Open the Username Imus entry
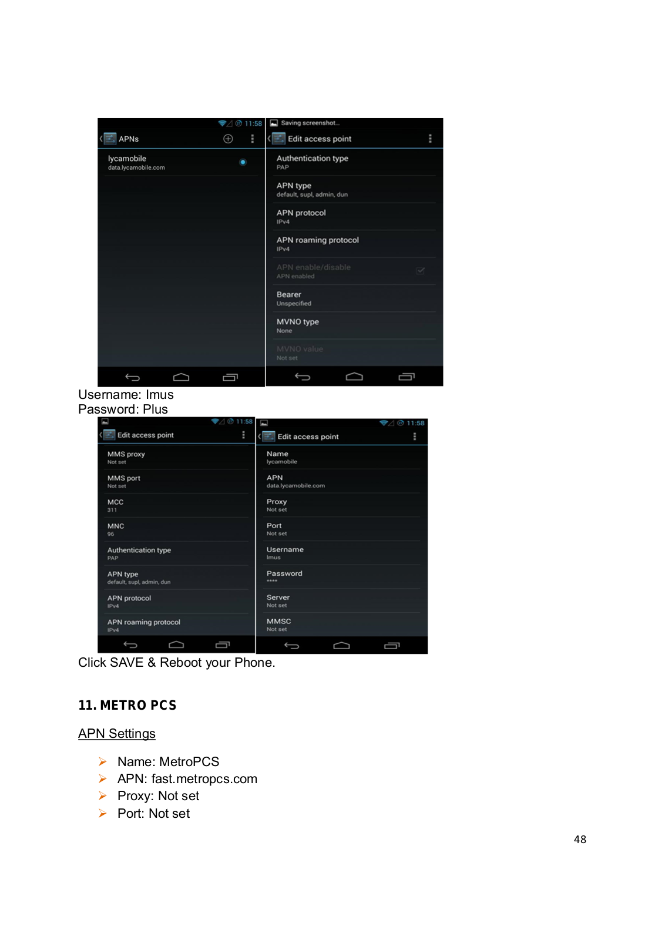The image size is (665, 940). click(x=342, y=553)
